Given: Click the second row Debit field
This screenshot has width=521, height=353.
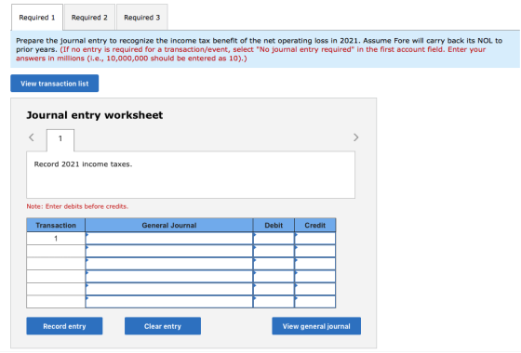Looking at the screenshot, I should [x=274, y=251].
